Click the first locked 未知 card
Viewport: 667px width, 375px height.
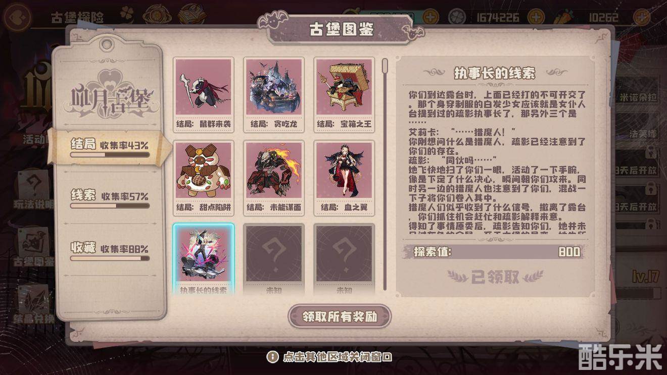tap(274, 259)
